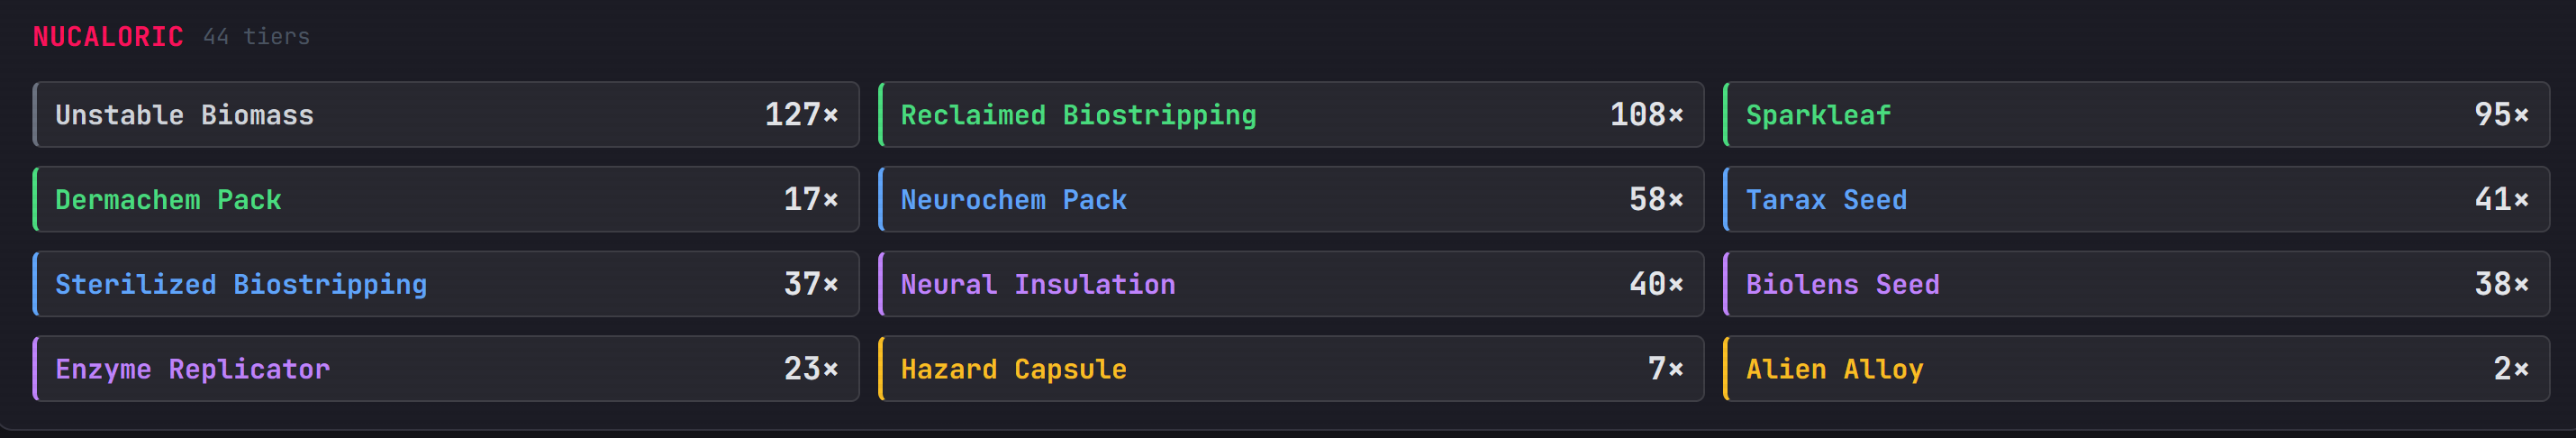Click the NUCALORIC section heading
The width and height of the screenshot is (2576, 438).
click(108, 37)
